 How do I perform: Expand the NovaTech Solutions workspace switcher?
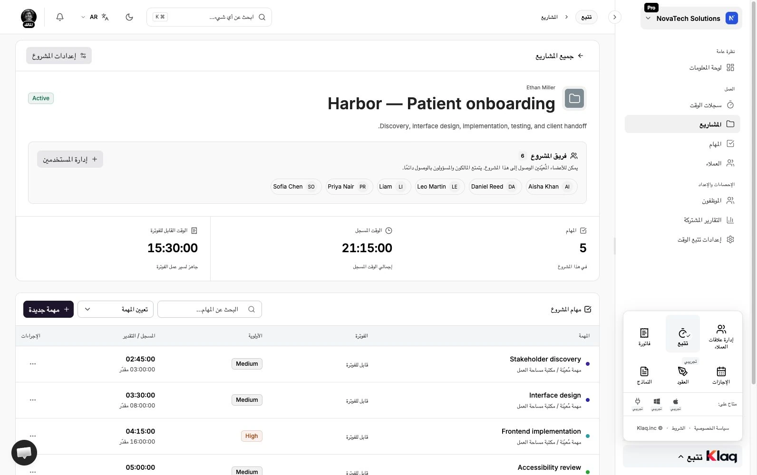tap(691, 19)
